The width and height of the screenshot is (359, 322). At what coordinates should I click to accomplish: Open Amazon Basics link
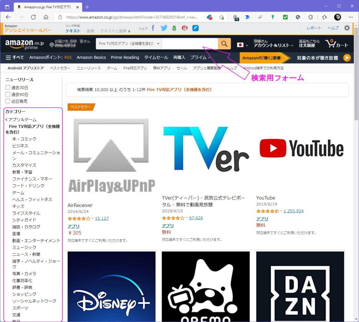[x=91, y=58]
